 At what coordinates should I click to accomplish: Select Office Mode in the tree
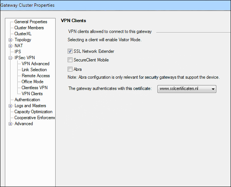[32, 82]
